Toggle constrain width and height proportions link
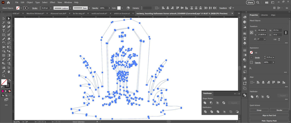The image size is (291, 123). (x=286, y=32)
